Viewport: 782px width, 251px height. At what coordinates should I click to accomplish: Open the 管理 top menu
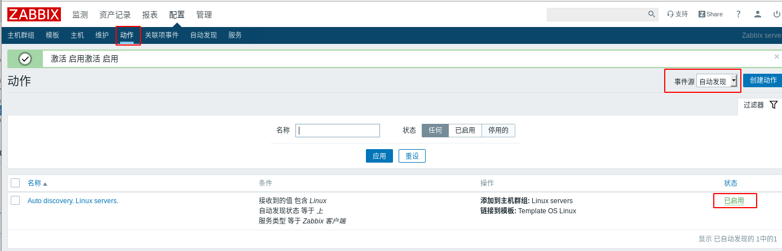pyautogui.click(x=204, y=15)
